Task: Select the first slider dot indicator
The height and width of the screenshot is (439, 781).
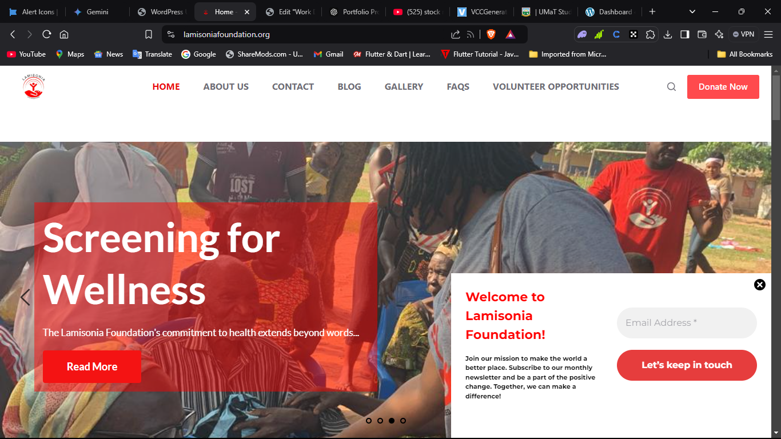Action: click(369, 421)
